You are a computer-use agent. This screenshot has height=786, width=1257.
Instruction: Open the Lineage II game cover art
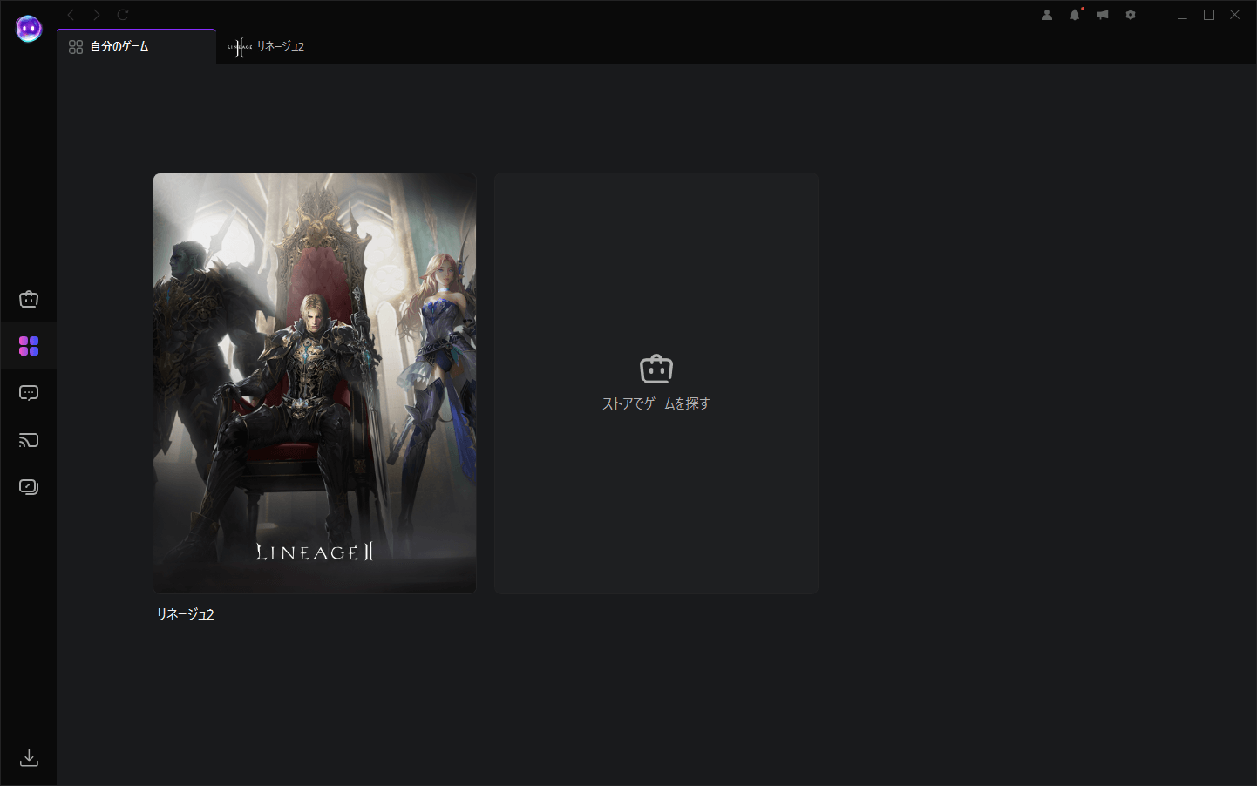(x=315, y=383)
